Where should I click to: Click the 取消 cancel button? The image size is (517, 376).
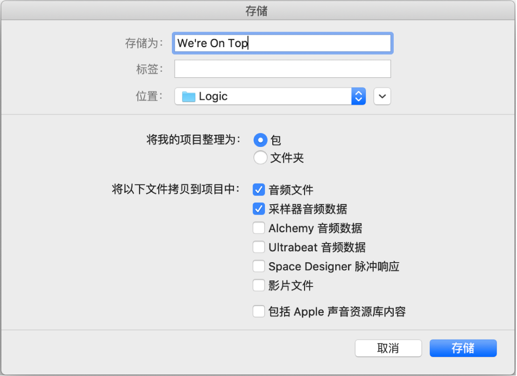[388, 348]
